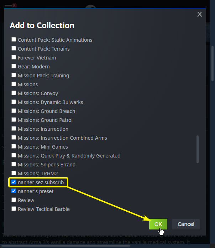Select the Gear: Modern checkbox
Screen dimensions: 215x248
pos(14,67)
